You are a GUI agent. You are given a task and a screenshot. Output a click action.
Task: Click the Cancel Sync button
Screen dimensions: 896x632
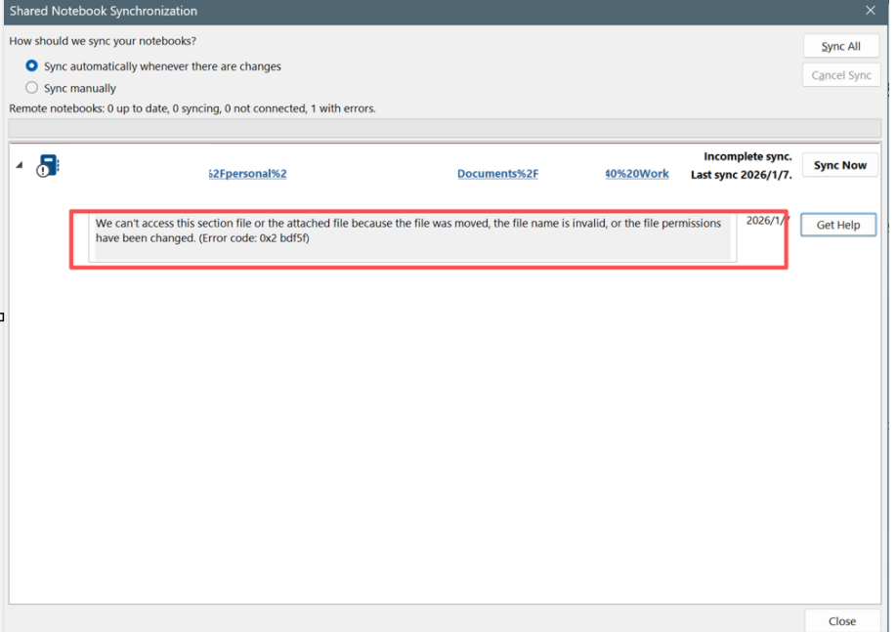841,75
